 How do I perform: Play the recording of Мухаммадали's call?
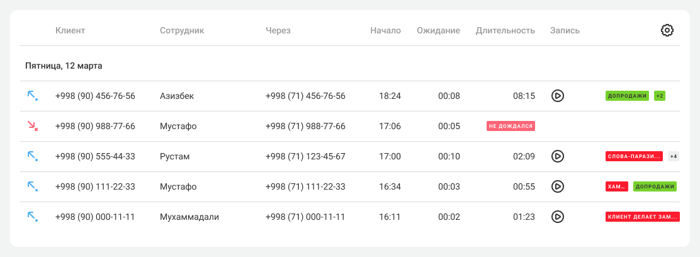pyautogui.click(x=557, y=217)
